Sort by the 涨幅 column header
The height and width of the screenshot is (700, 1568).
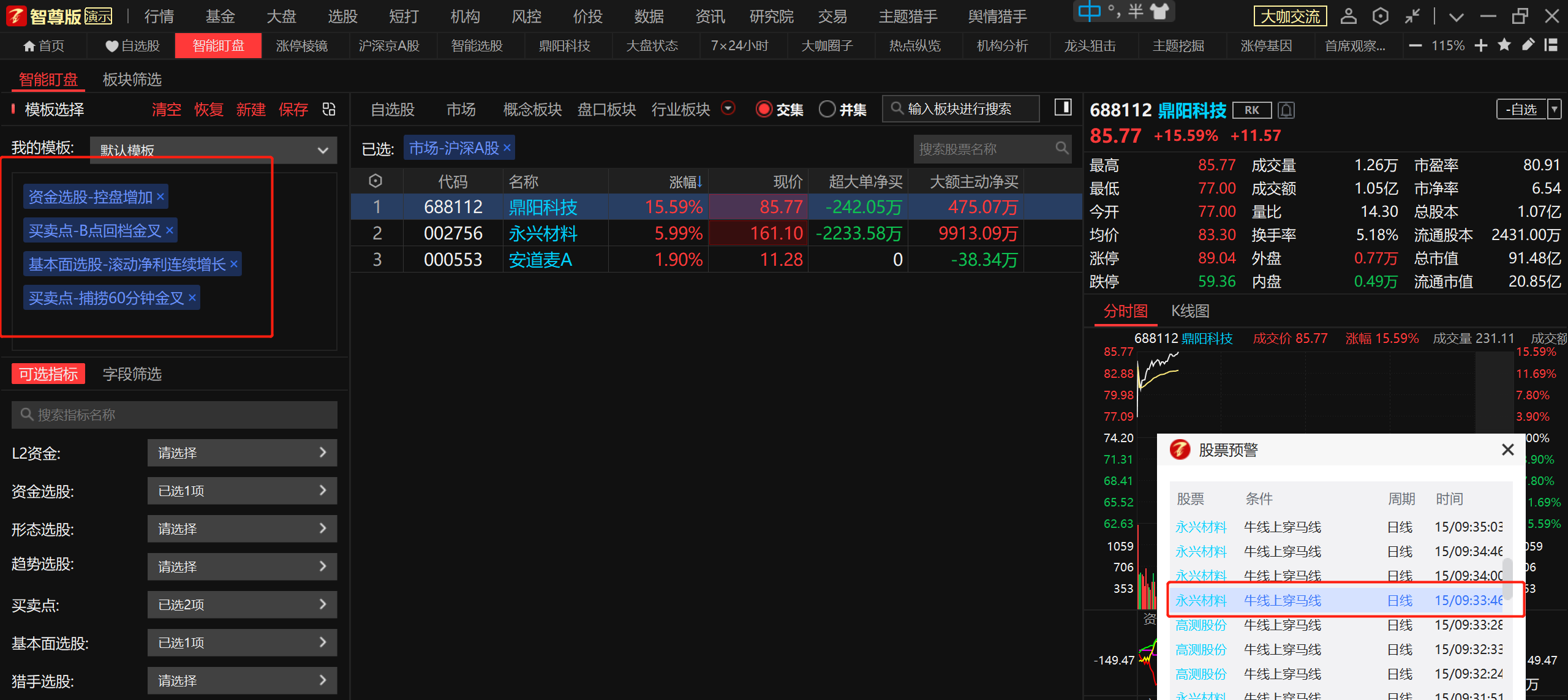(x=685, y=182)
